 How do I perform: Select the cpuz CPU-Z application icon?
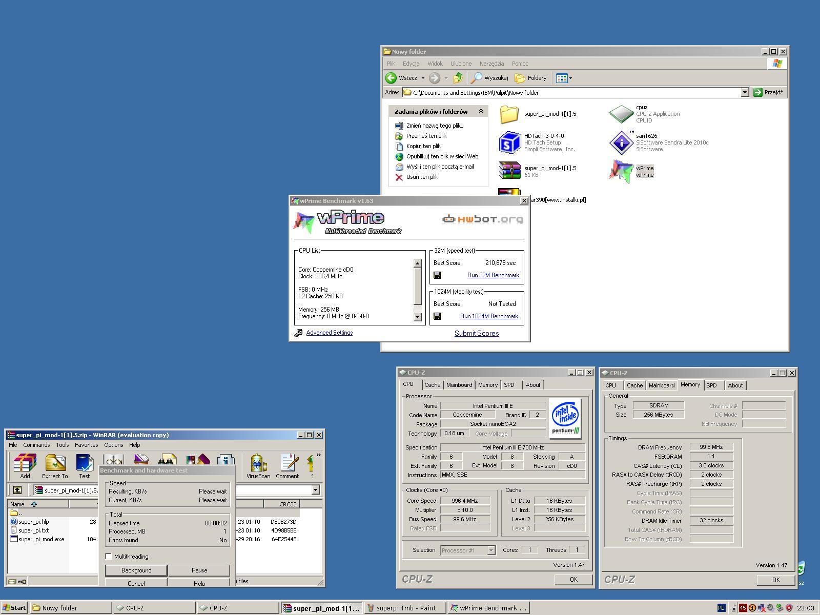(621, 114)
